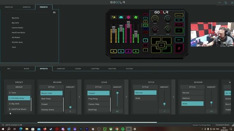Image resolution: width=234 pixels, height=131 pixels.
Task: Click the Reverb knob on the GoXLR device
Action: click(155, 19)
